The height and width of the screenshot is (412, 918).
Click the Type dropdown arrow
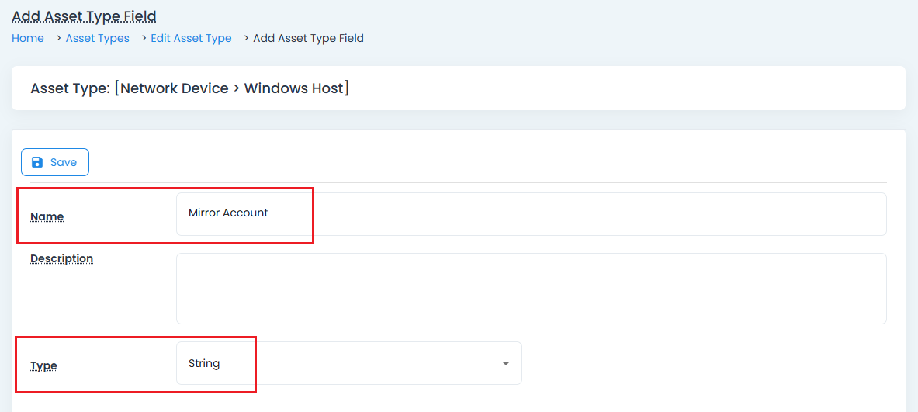[506, 363]
